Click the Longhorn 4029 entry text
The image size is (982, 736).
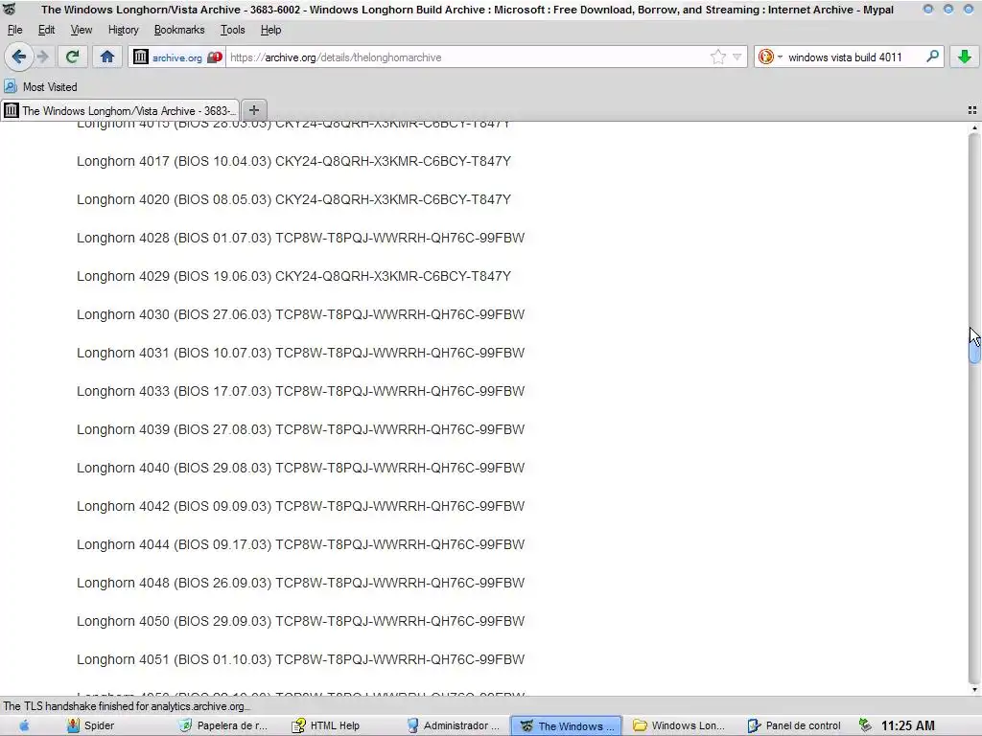click(x=293, y=276)
